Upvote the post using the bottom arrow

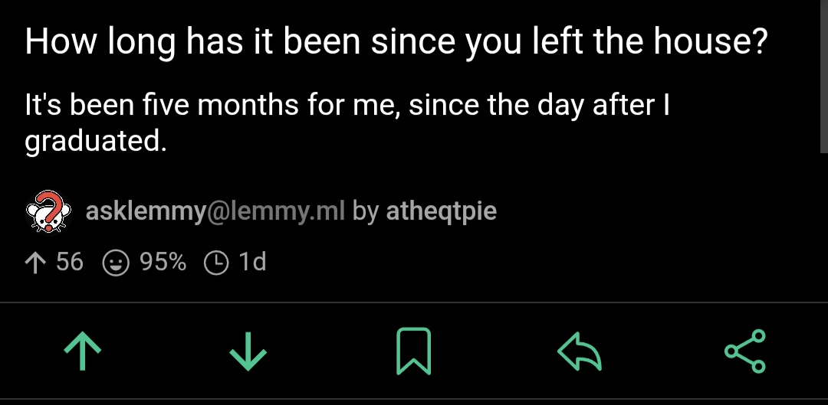pyautogui.click(x=83, y=353)
